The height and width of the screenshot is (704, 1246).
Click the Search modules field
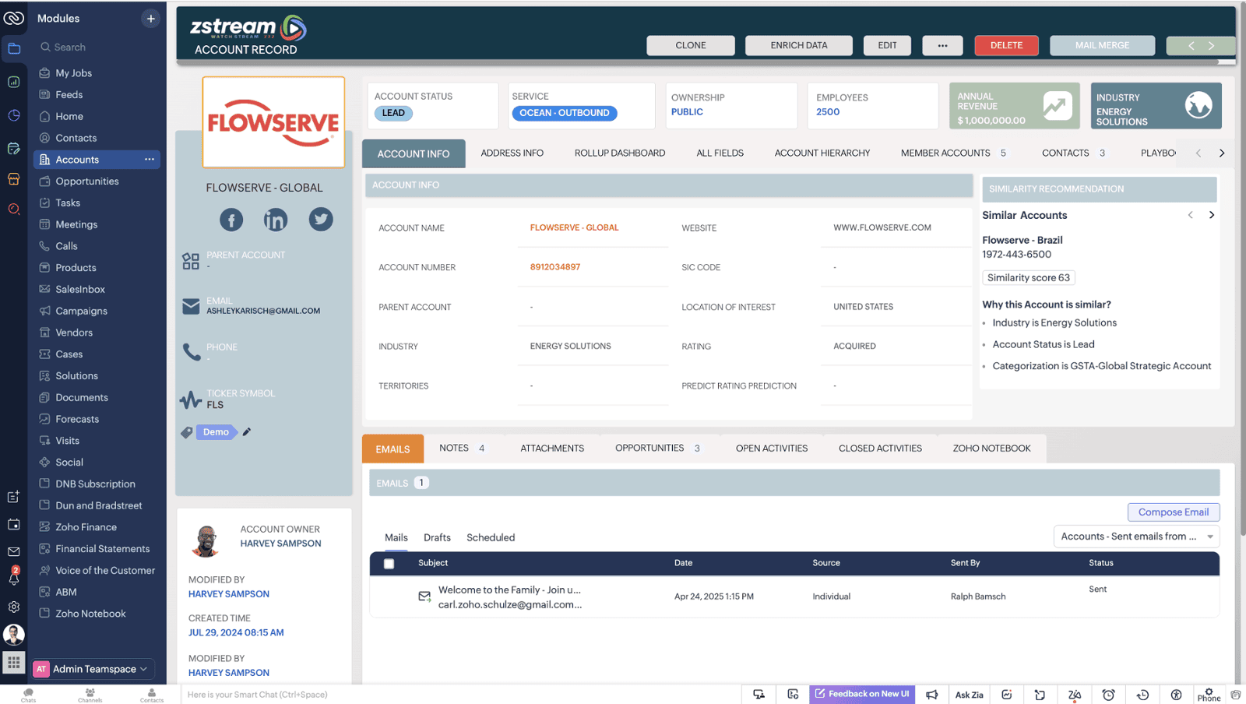point(97,48)
